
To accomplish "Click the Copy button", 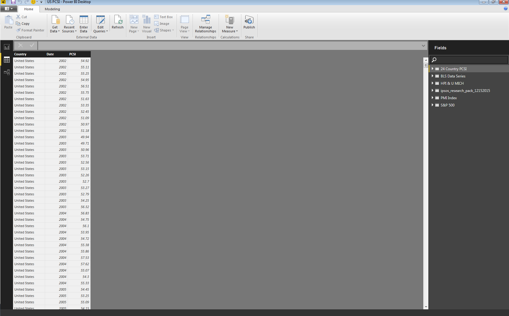I will (23, 24).
